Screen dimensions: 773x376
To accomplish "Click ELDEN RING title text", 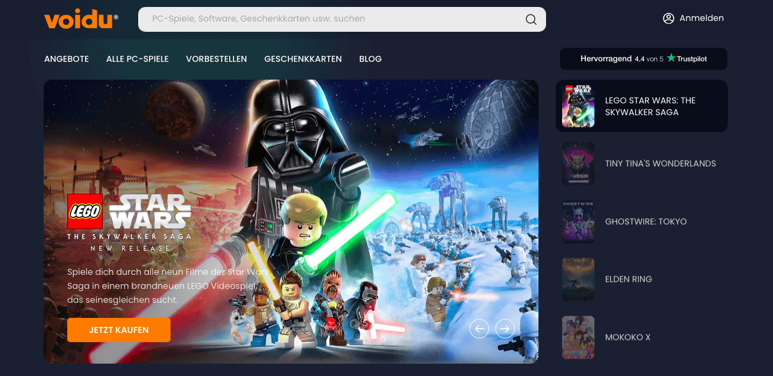I will pyautogui.click(x=628, y=279).
